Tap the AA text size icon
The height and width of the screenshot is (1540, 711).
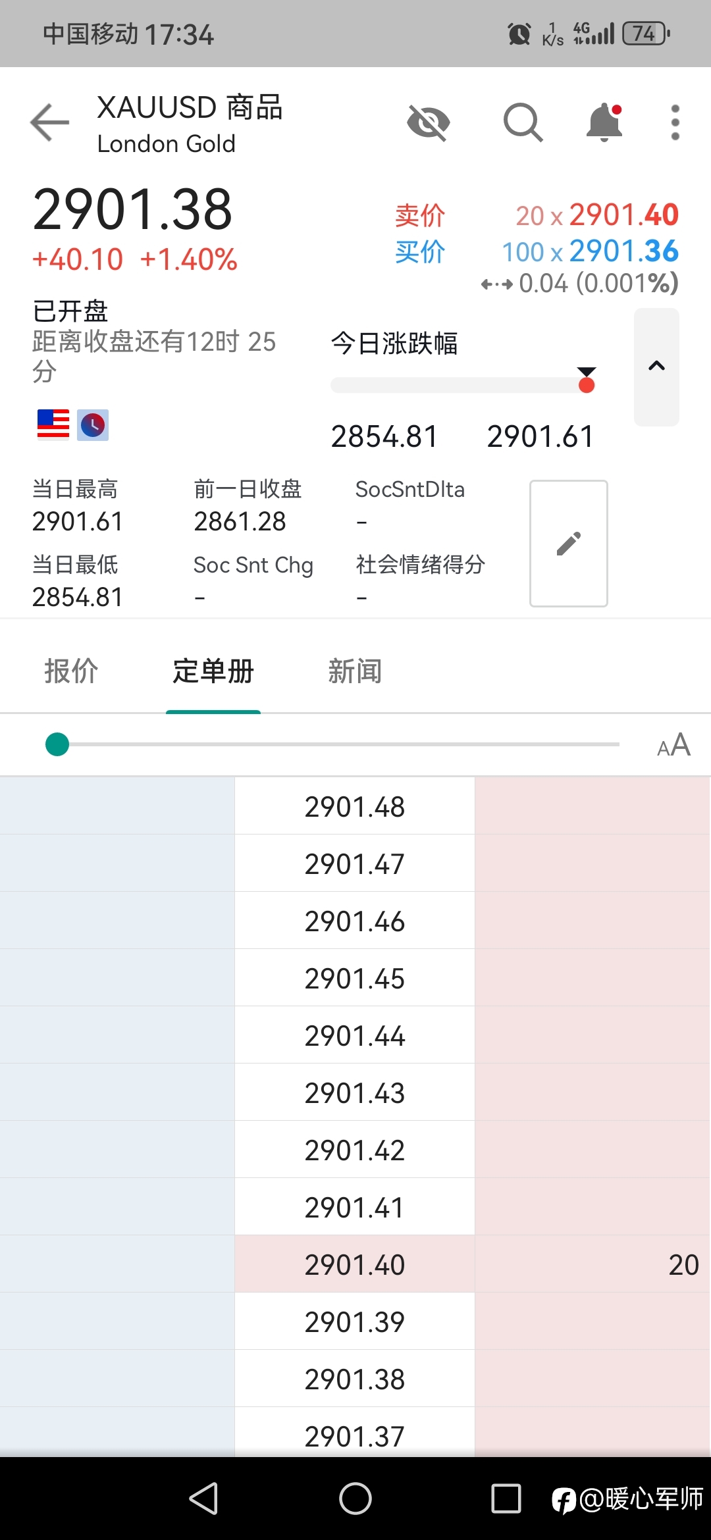pos(673,745)
